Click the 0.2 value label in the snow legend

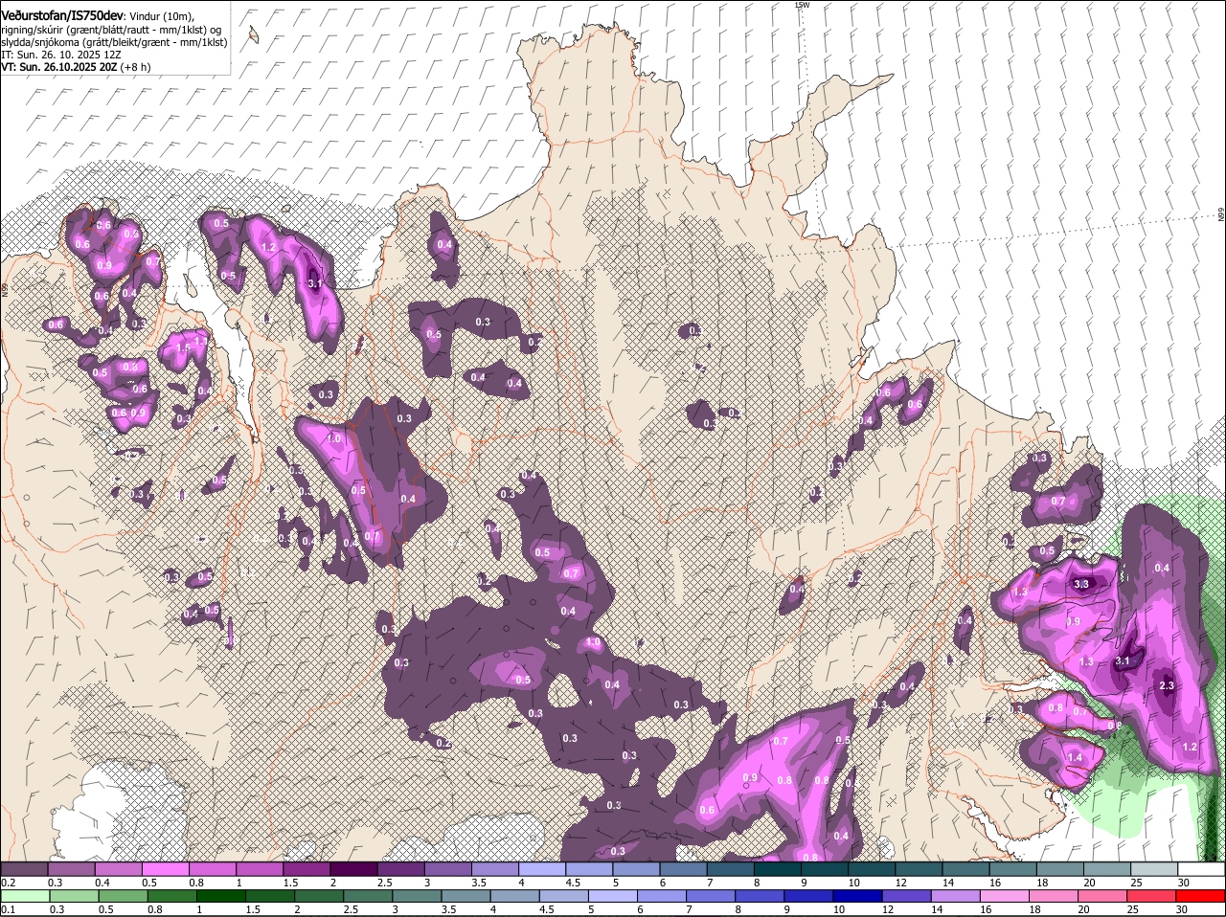tap(8, 883)
